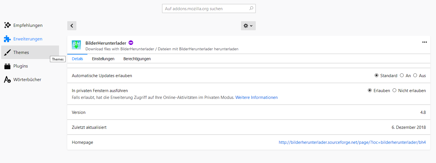The width and height of the screenshot is (436, 163).
Task: Select Nicht erlauben for private windows
Action: (x=394, y=90)
